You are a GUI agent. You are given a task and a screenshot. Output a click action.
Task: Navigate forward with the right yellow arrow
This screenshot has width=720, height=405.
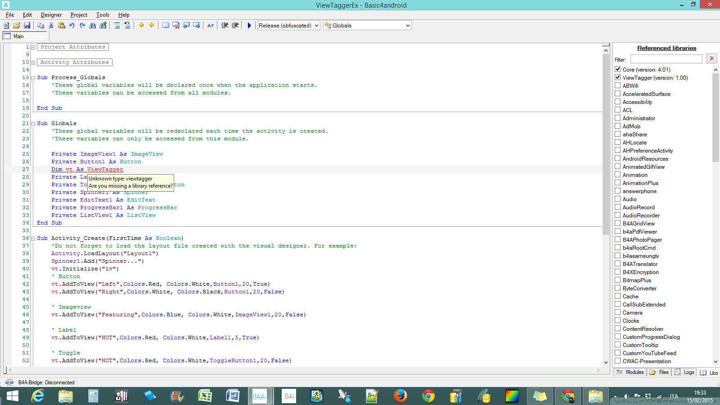click(x=152, y=26)
